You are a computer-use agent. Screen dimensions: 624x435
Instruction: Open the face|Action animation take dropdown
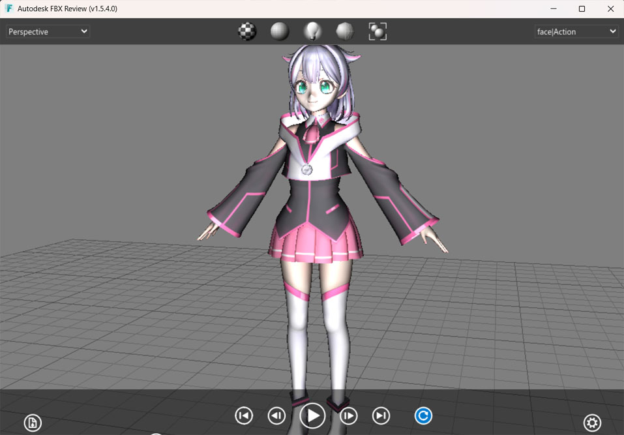click(576, 31)
